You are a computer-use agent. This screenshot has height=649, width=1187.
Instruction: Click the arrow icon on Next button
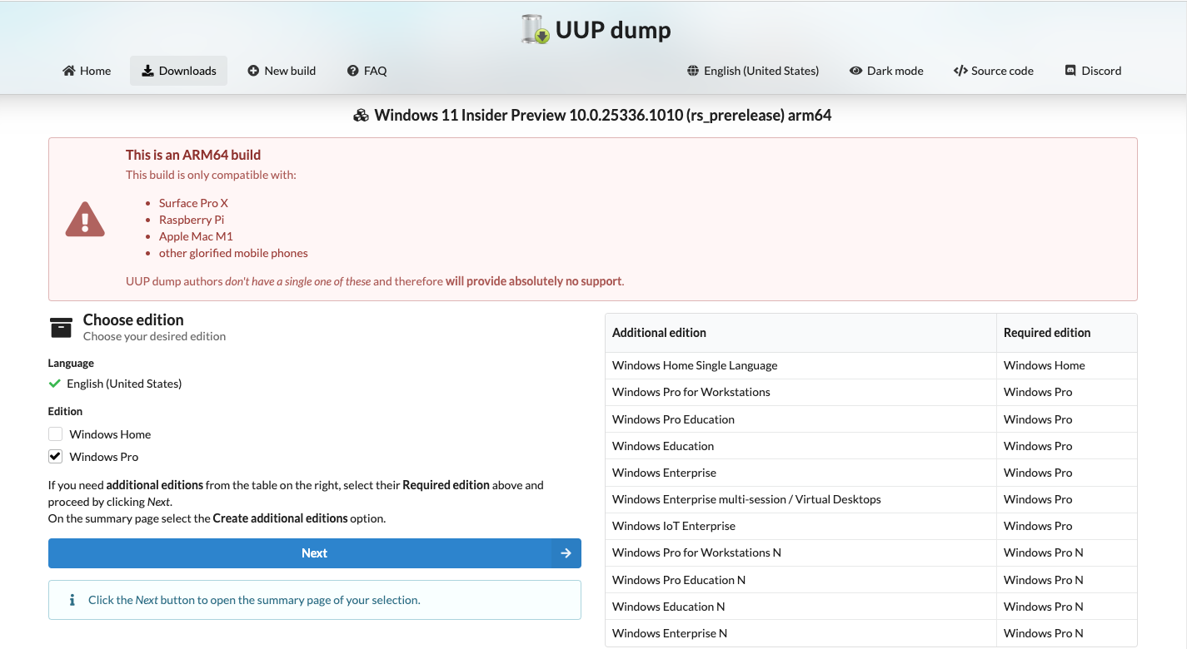[x=566, y=553]
